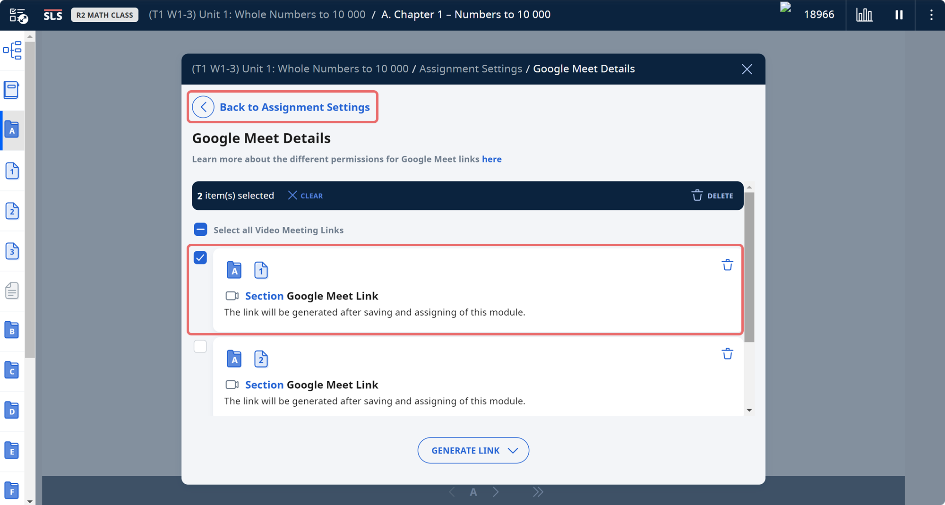
Task: Click left sidebar scroll up arrow
Action: [x=30, y=36]
